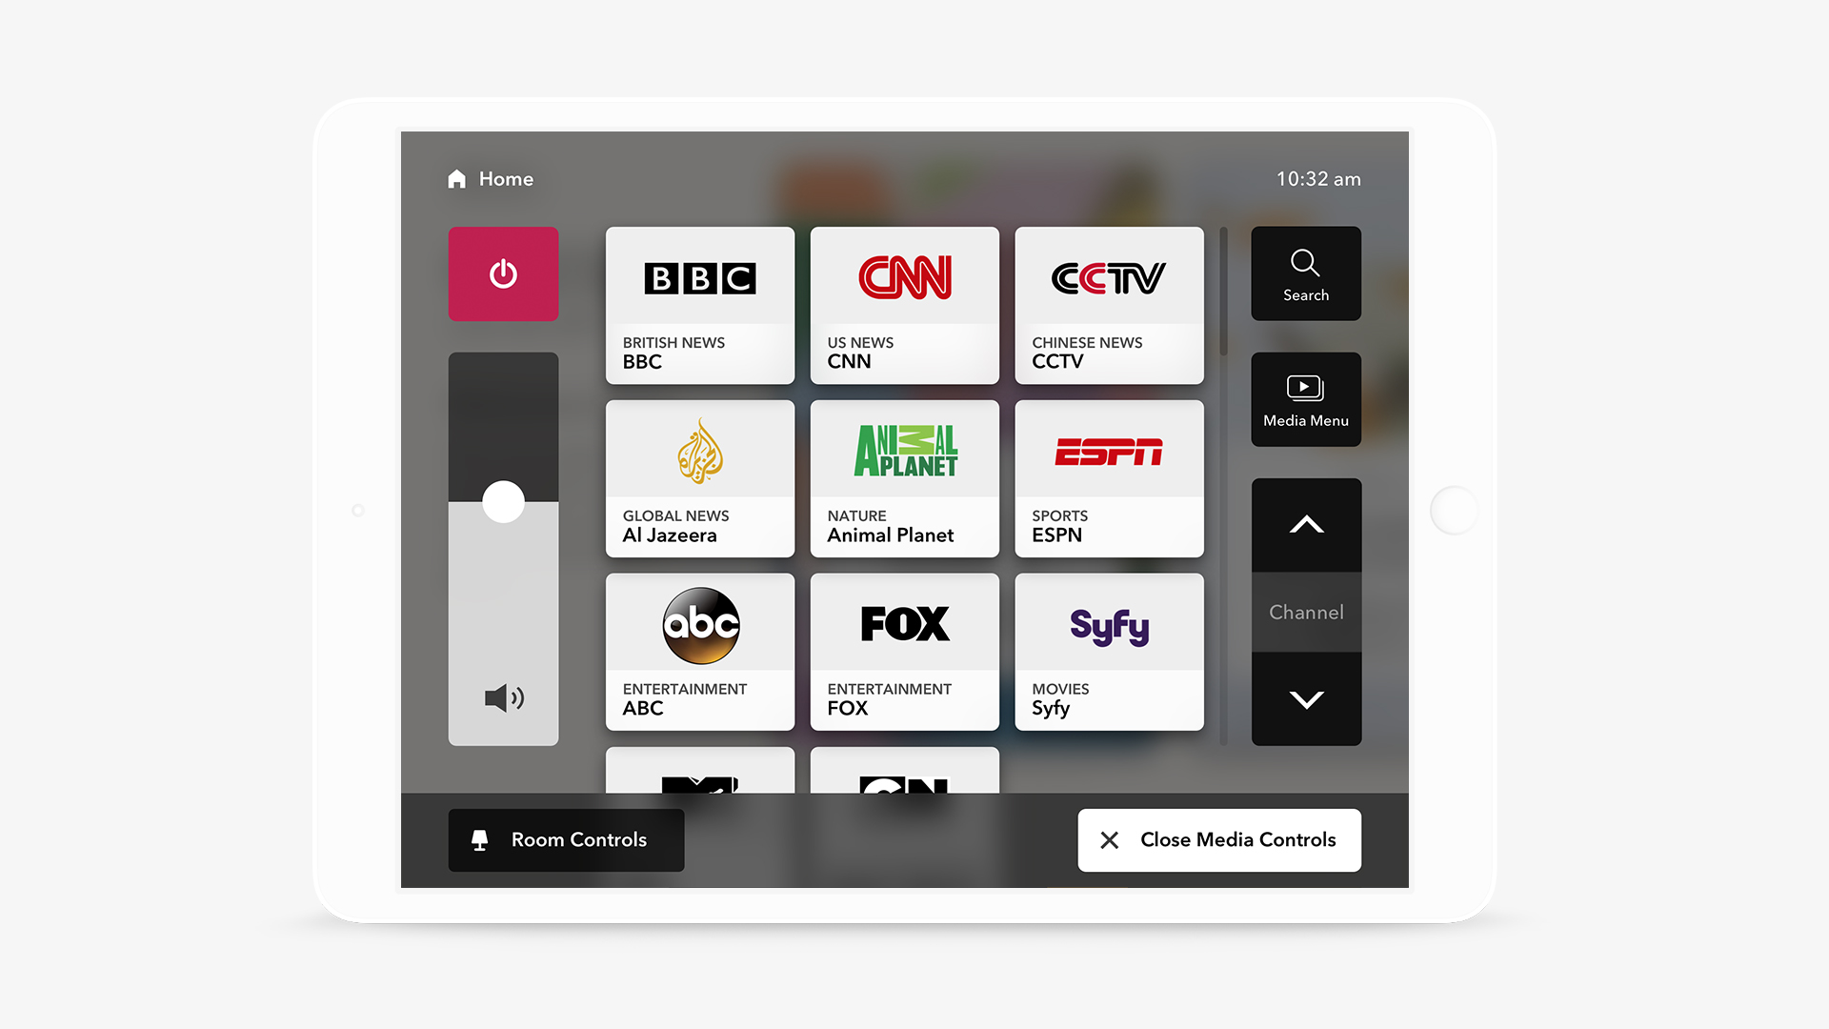Select the ABC Entertainment channel tab
This screenshot has width=1829, height=1029.
[x=700, y=652]
